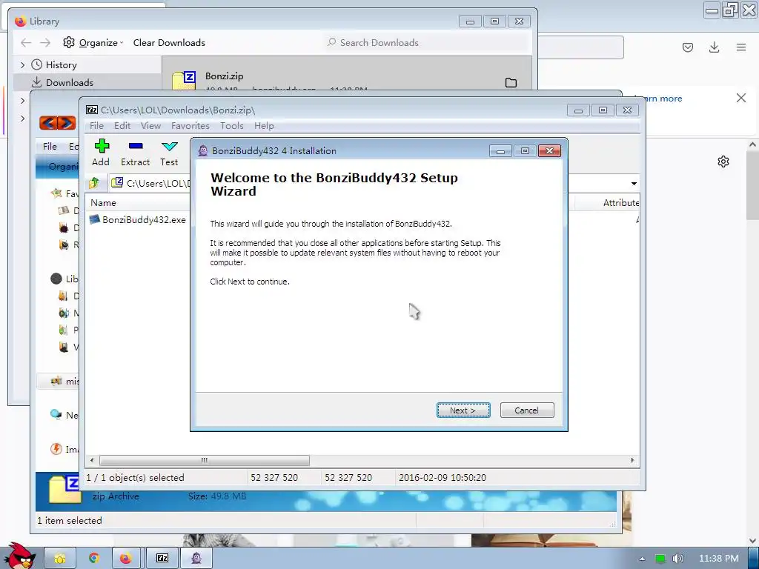Switch to 7-Zip in the taskbar
The height and width of the screenshot is (569, 759).
point(162,559)
